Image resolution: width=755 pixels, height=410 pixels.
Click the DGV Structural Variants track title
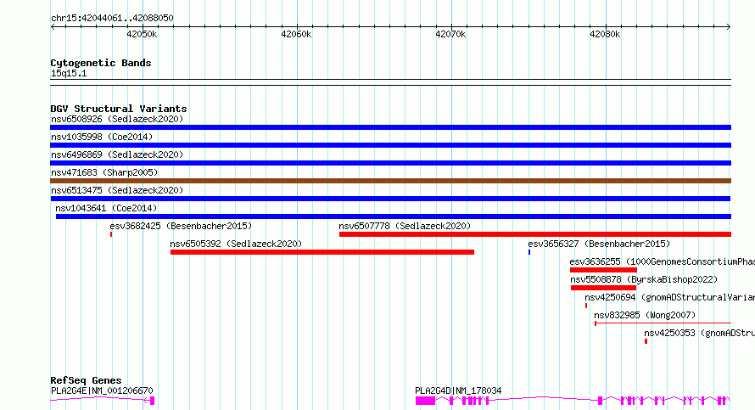point(119,109)
